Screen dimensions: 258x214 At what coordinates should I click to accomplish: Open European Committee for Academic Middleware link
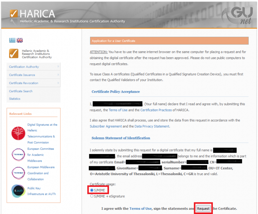(x=41, y=155)
